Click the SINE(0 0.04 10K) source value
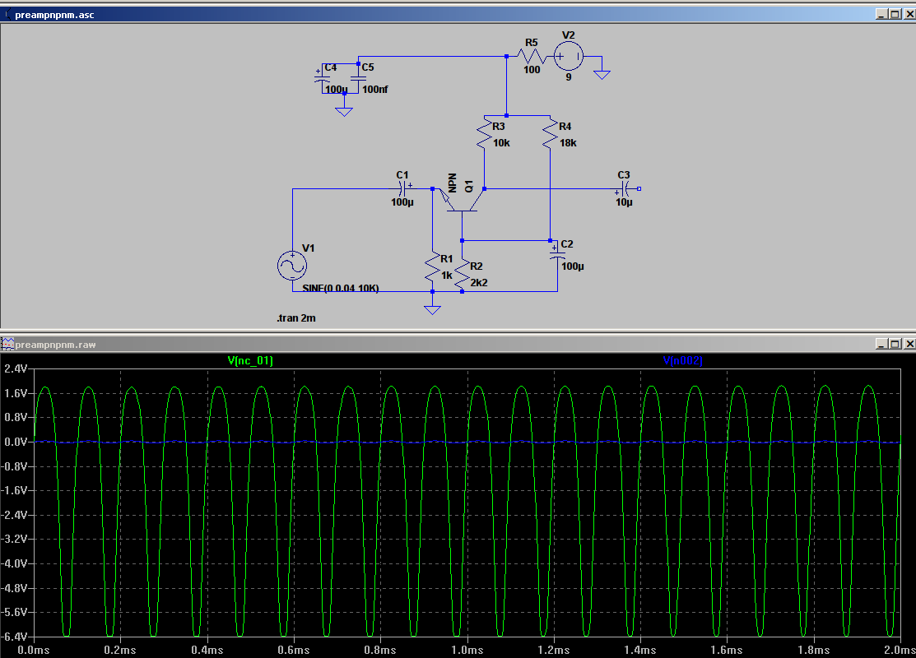The width and height of the screenshot is (916, 658). coord(341,289)
